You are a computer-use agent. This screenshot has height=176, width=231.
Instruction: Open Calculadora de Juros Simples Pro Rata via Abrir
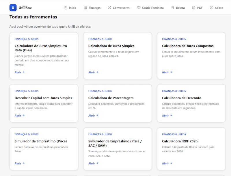click(19, 72)
